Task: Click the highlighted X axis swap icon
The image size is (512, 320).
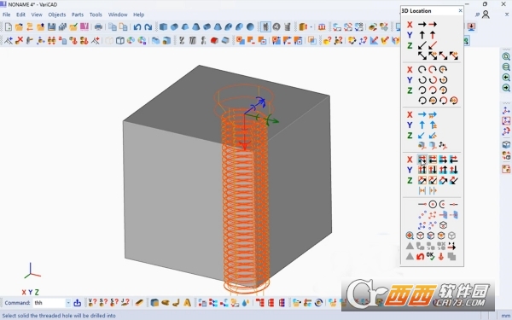Action: [422, 160]
